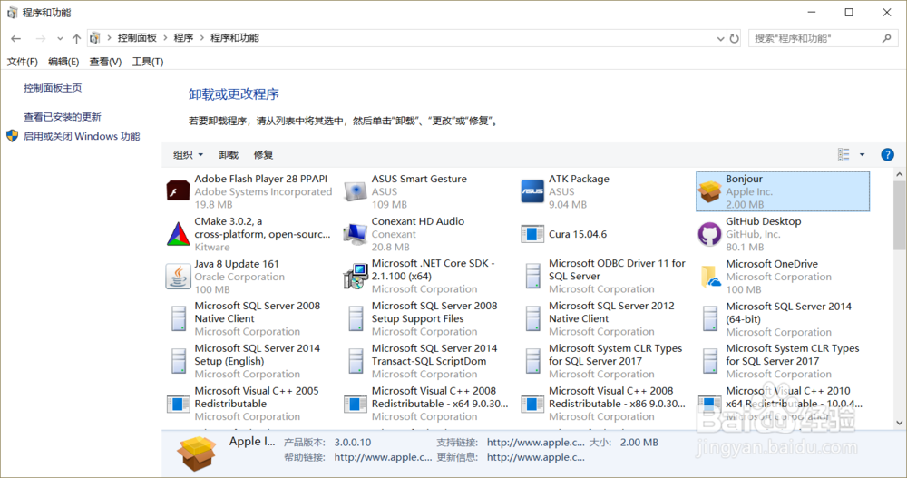Click the 帮助链接 apple URL in details pane

pos(383,457)
